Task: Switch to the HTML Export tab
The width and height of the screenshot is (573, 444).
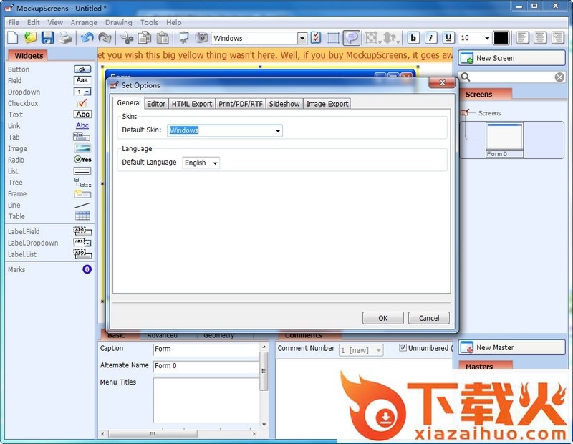Action: tap(192, 104)
